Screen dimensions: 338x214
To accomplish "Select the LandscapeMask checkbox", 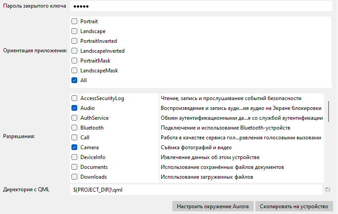I will coord(74,71).
